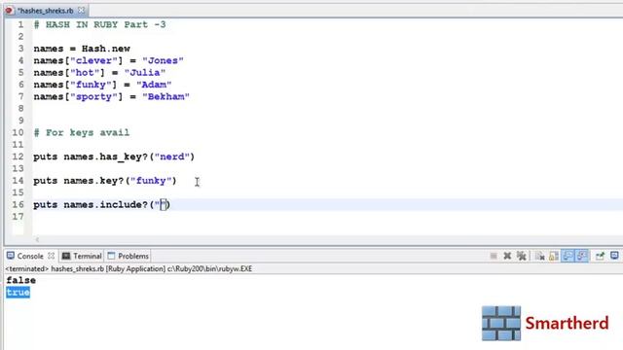Close the hashes_shreks.rb editor tab
623x350 pixels.
(x=81, y=11)
